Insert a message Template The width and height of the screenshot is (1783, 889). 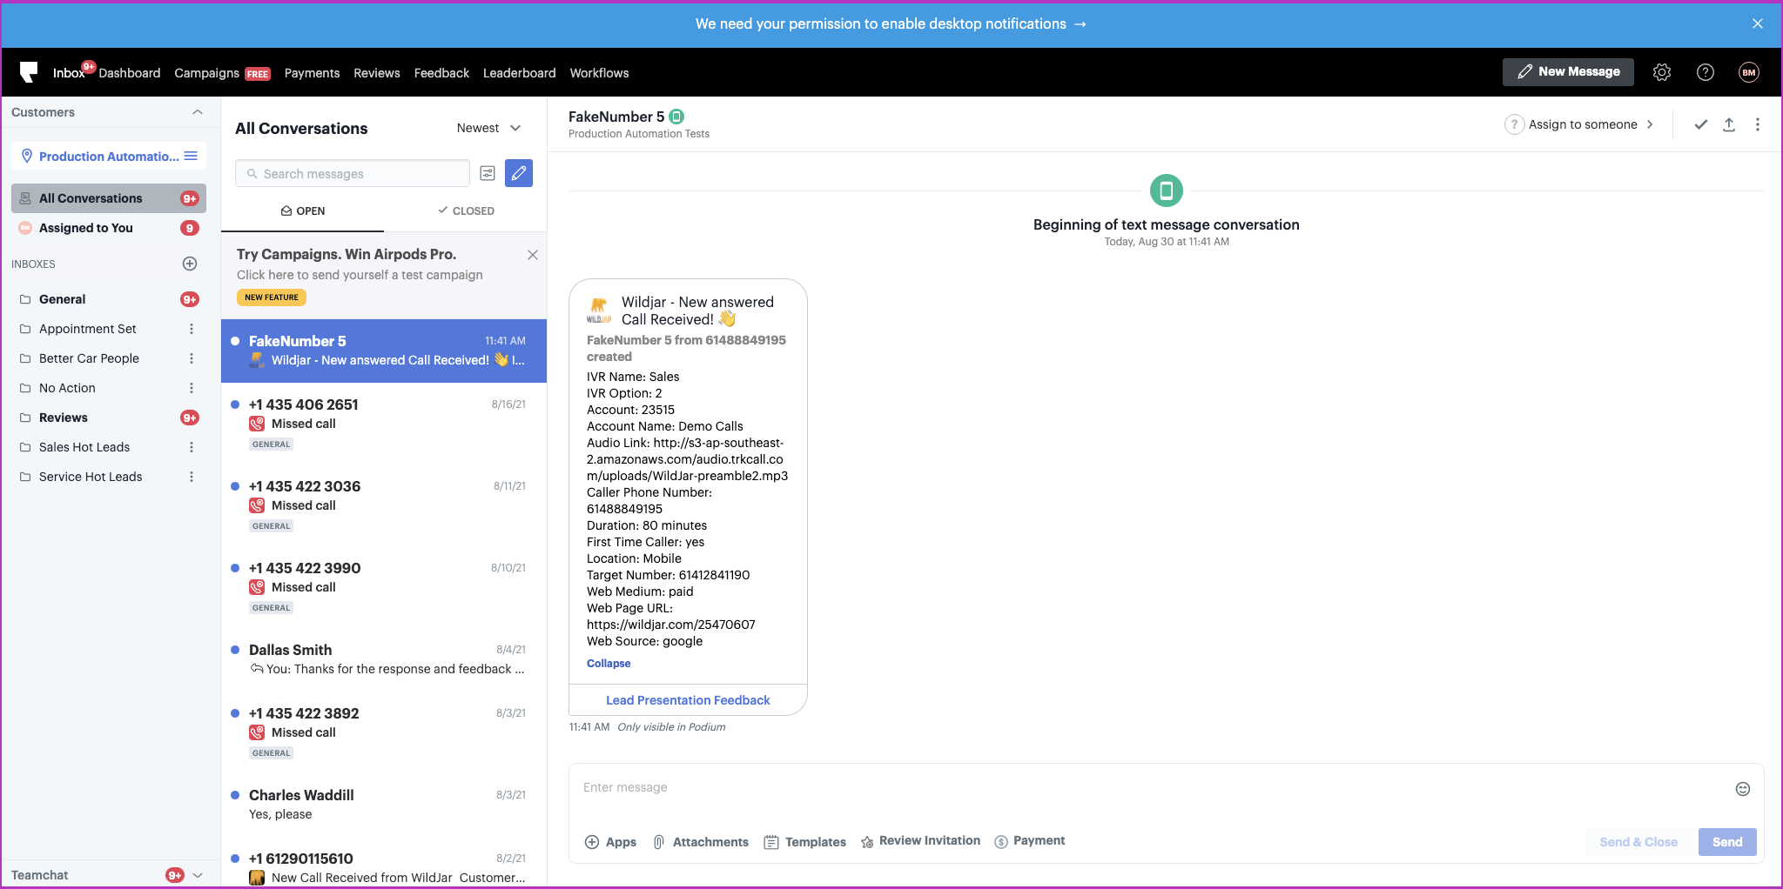[804, 841]
